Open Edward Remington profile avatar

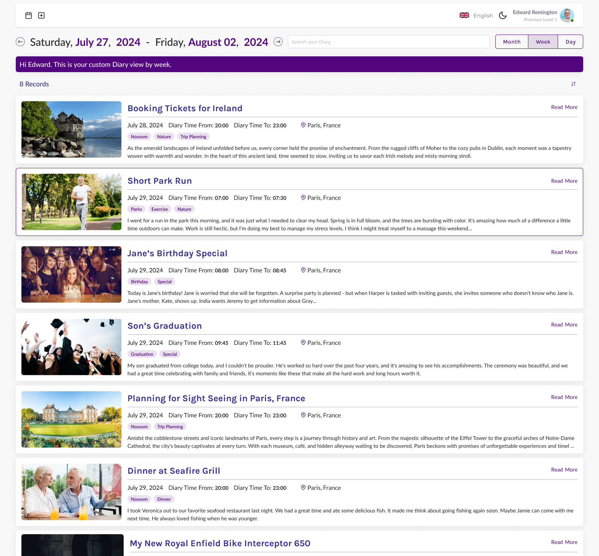[x=567, y=15]
